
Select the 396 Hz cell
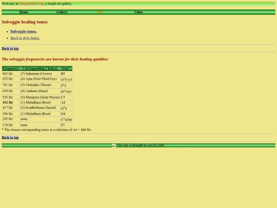pyautogui.click(x=11, y=114)
